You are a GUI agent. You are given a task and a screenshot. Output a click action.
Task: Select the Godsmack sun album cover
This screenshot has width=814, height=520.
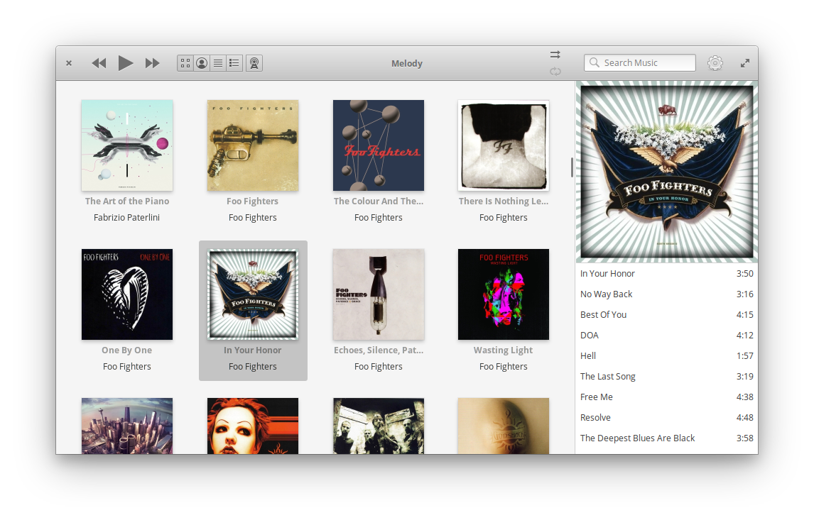(504, 426)
